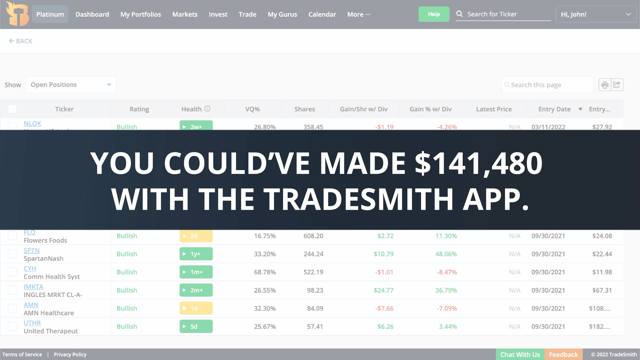Click SPTN gain value 48.06%
640x360 pixels.
[446, 254]
